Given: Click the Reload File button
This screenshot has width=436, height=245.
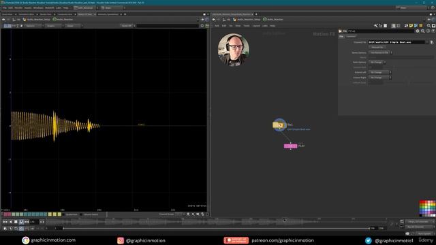Looking at the screenshot, I should coord(377,48).
